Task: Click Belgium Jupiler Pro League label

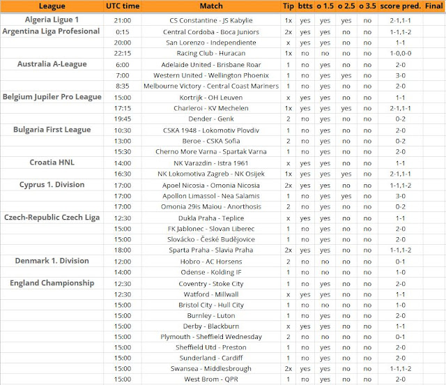Action: [52, 97]
